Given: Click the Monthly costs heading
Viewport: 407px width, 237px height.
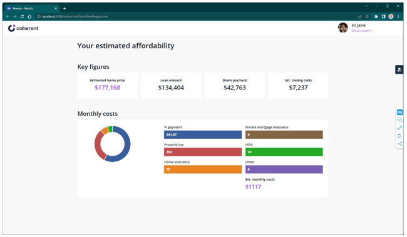Looking at the screenshot, I should 98,114.
